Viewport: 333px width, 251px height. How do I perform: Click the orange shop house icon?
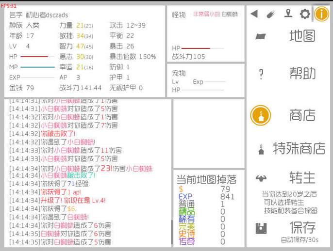(261, 115)
